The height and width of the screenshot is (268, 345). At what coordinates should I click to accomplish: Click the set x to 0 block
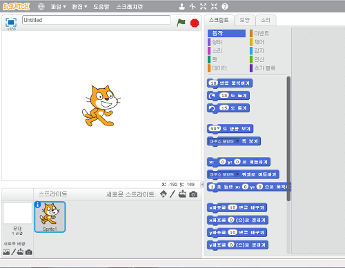click(x=238, y=220)
